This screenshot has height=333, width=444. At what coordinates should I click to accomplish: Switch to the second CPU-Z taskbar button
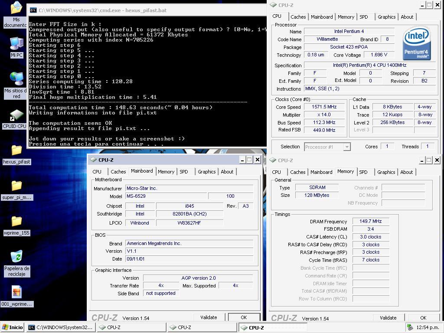tap(202, 327)
